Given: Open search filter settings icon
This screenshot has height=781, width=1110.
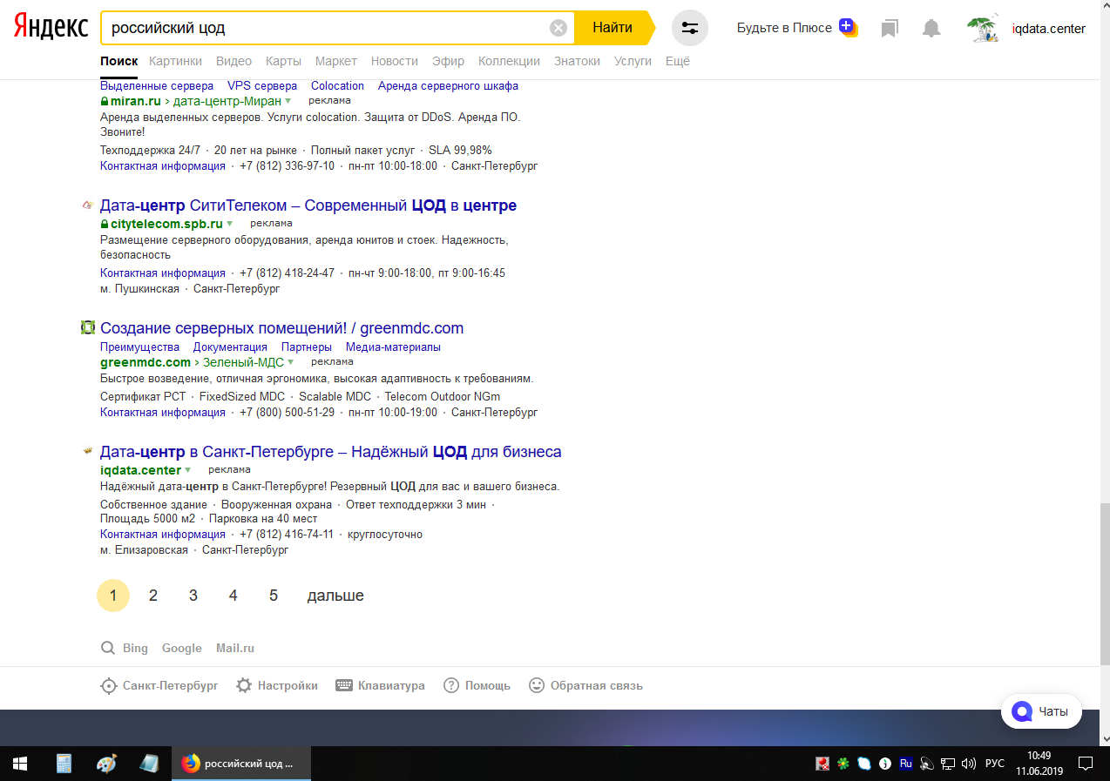Looking at the screenshot, I should (690, 28).
